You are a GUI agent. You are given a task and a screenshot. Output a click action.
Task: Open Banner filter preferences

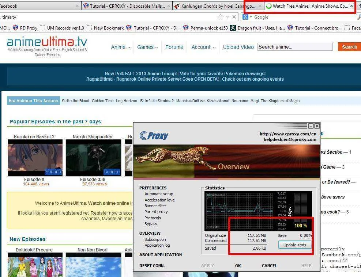tap(155, 206)
